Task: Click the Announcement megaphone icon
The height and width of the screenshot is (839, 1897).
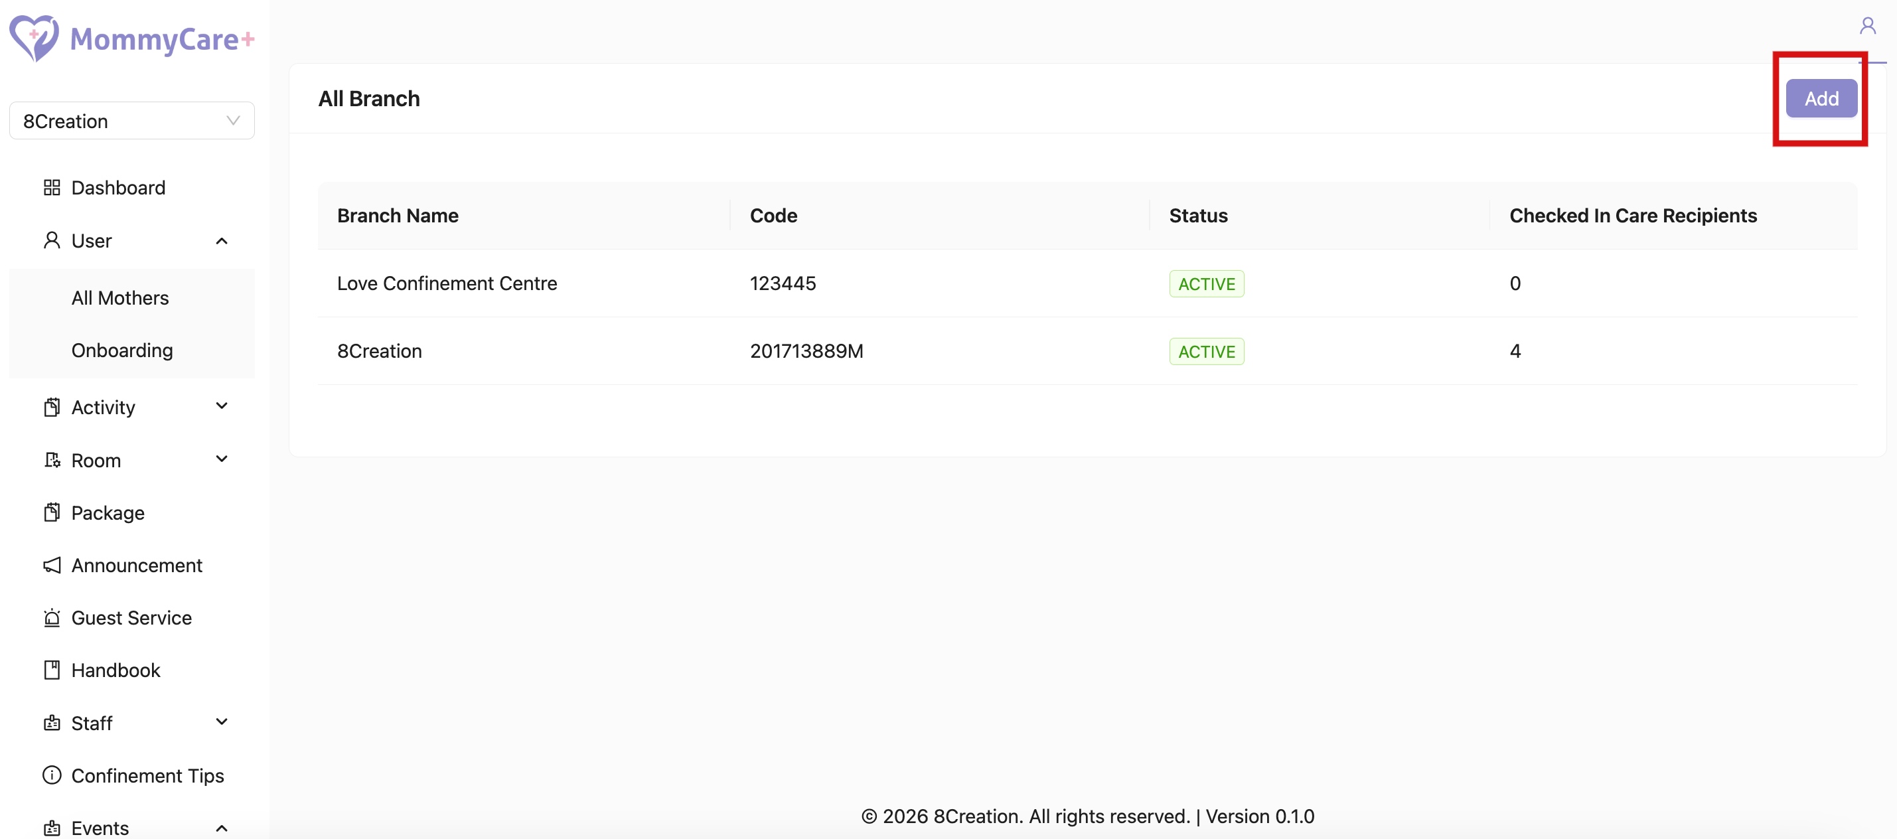Action: [52, 565]
